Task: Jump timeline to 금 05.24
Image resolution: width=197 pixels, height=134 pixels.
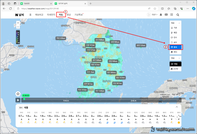Action: (133, 101)
